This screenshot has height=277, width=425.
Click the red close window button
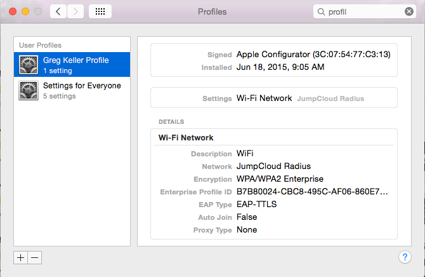[x=13, y=11]
